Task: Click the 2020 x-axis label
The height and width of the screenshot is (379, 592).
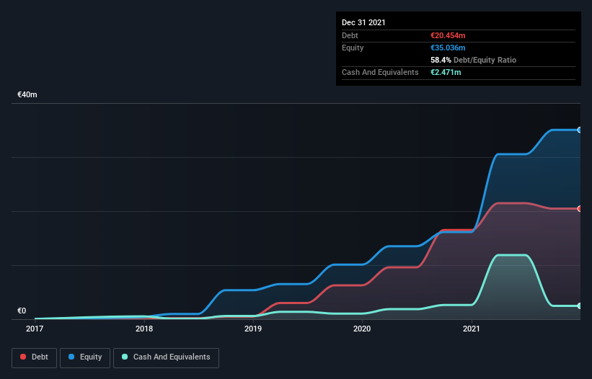Action: [x=362, y=329]
